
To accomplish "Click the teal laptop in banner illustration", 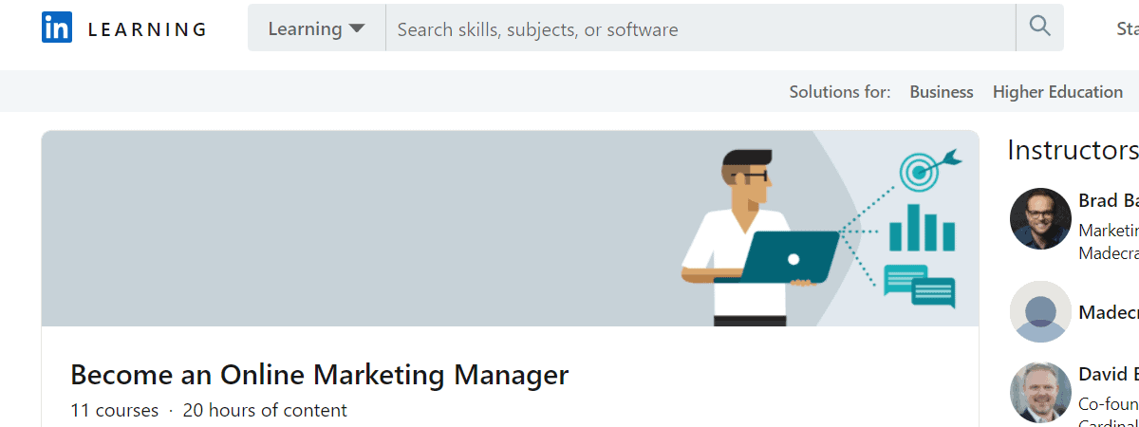I will pyautogui.click(x=790, y=257).
